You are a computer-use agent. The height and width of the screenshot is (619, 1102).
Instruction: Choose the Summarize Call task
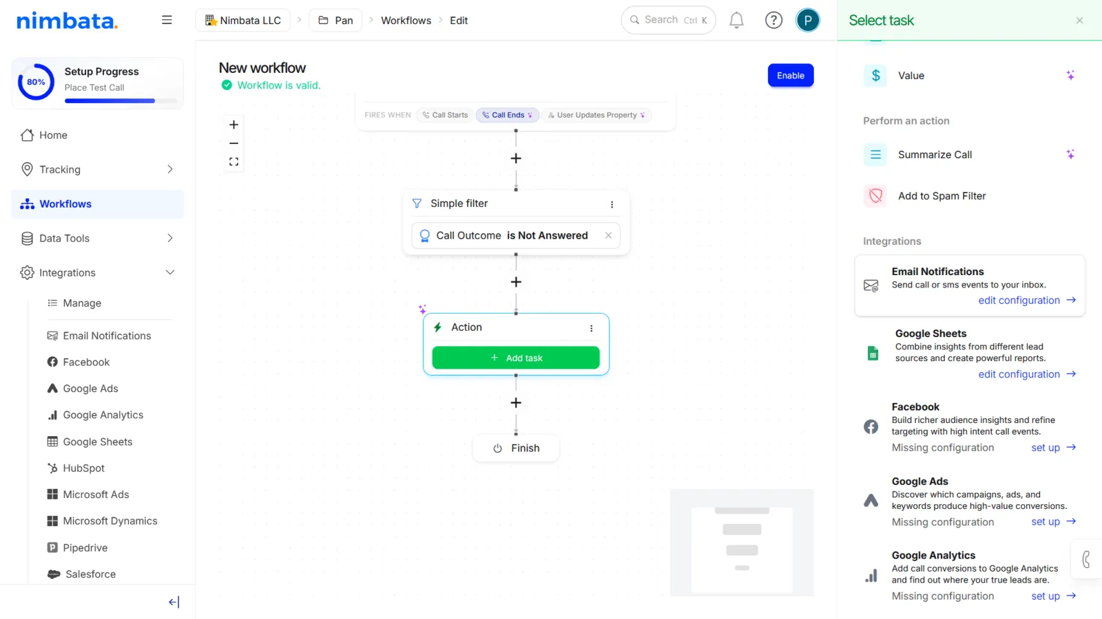coord(970,155)
